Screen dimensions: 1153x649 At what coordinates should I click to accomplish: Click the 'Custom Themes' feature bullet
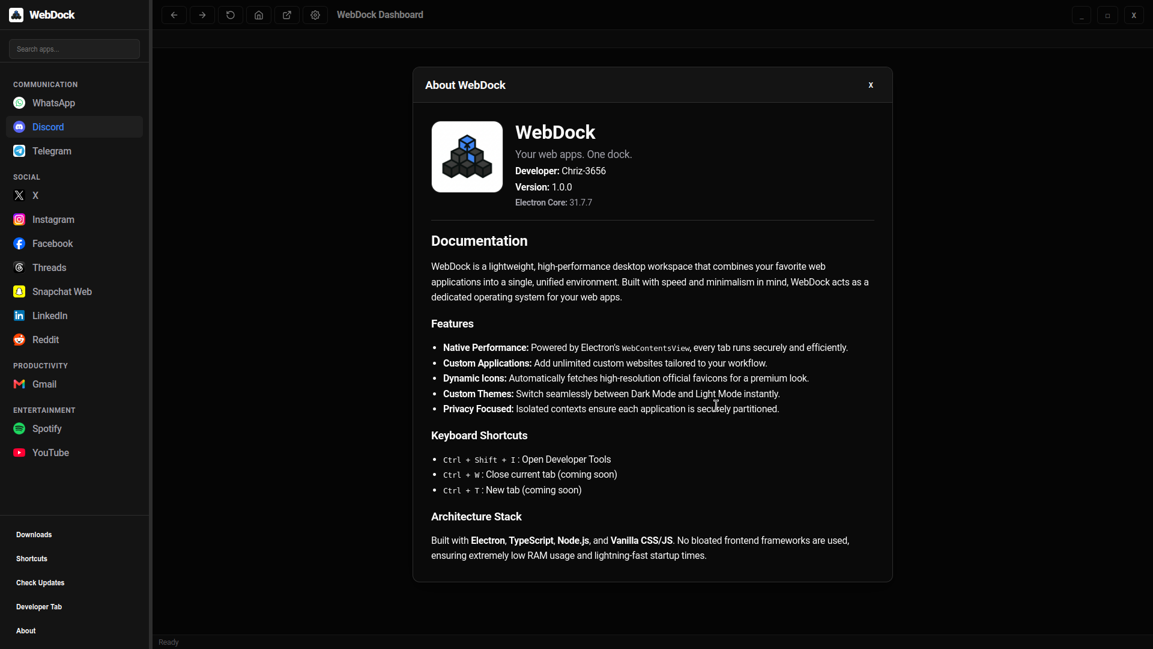[611, 394]
